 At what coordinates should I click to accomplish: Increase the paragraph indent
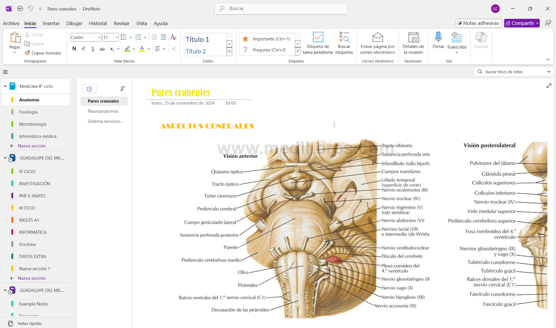(163, 37)
